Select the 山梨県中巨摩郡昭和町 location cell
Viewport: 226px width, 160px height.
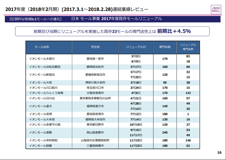pyautogui.click(x=95, y=140)
